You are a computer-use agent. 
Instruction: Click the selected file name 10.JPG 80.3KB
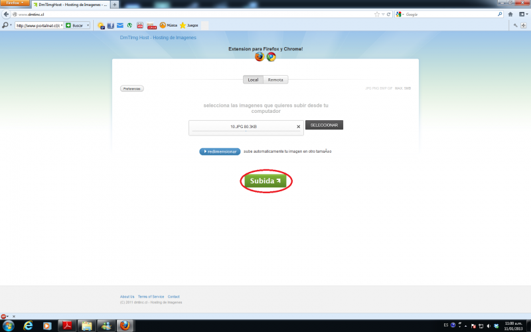[x=244, y=127]
